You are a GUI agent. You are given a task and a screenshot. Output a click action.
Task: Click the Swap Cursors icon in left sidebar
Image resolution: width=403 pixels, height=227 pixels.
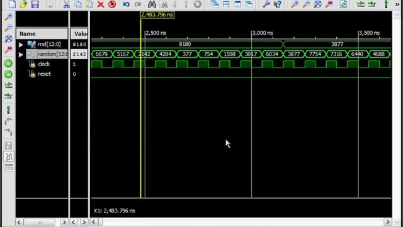8,146
